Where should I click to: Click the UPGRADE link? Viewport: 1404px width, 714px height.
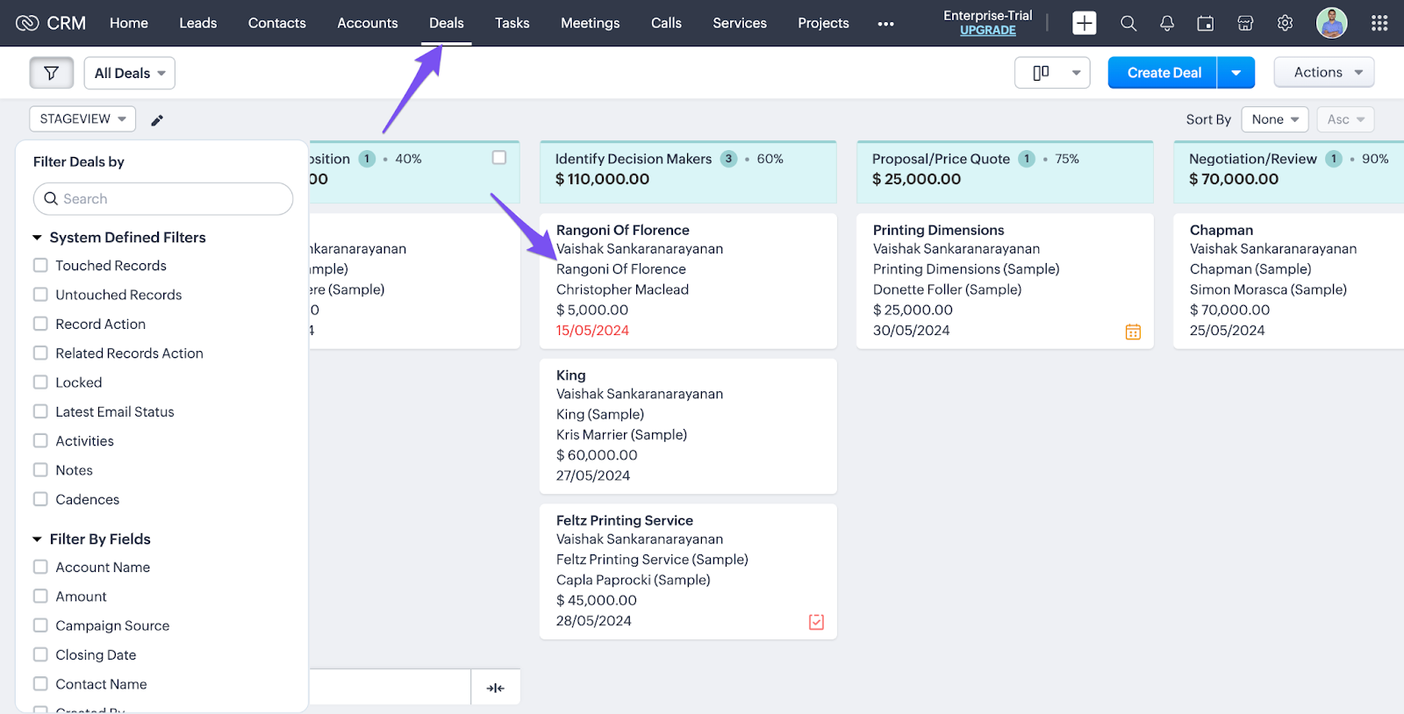[987, 31]
